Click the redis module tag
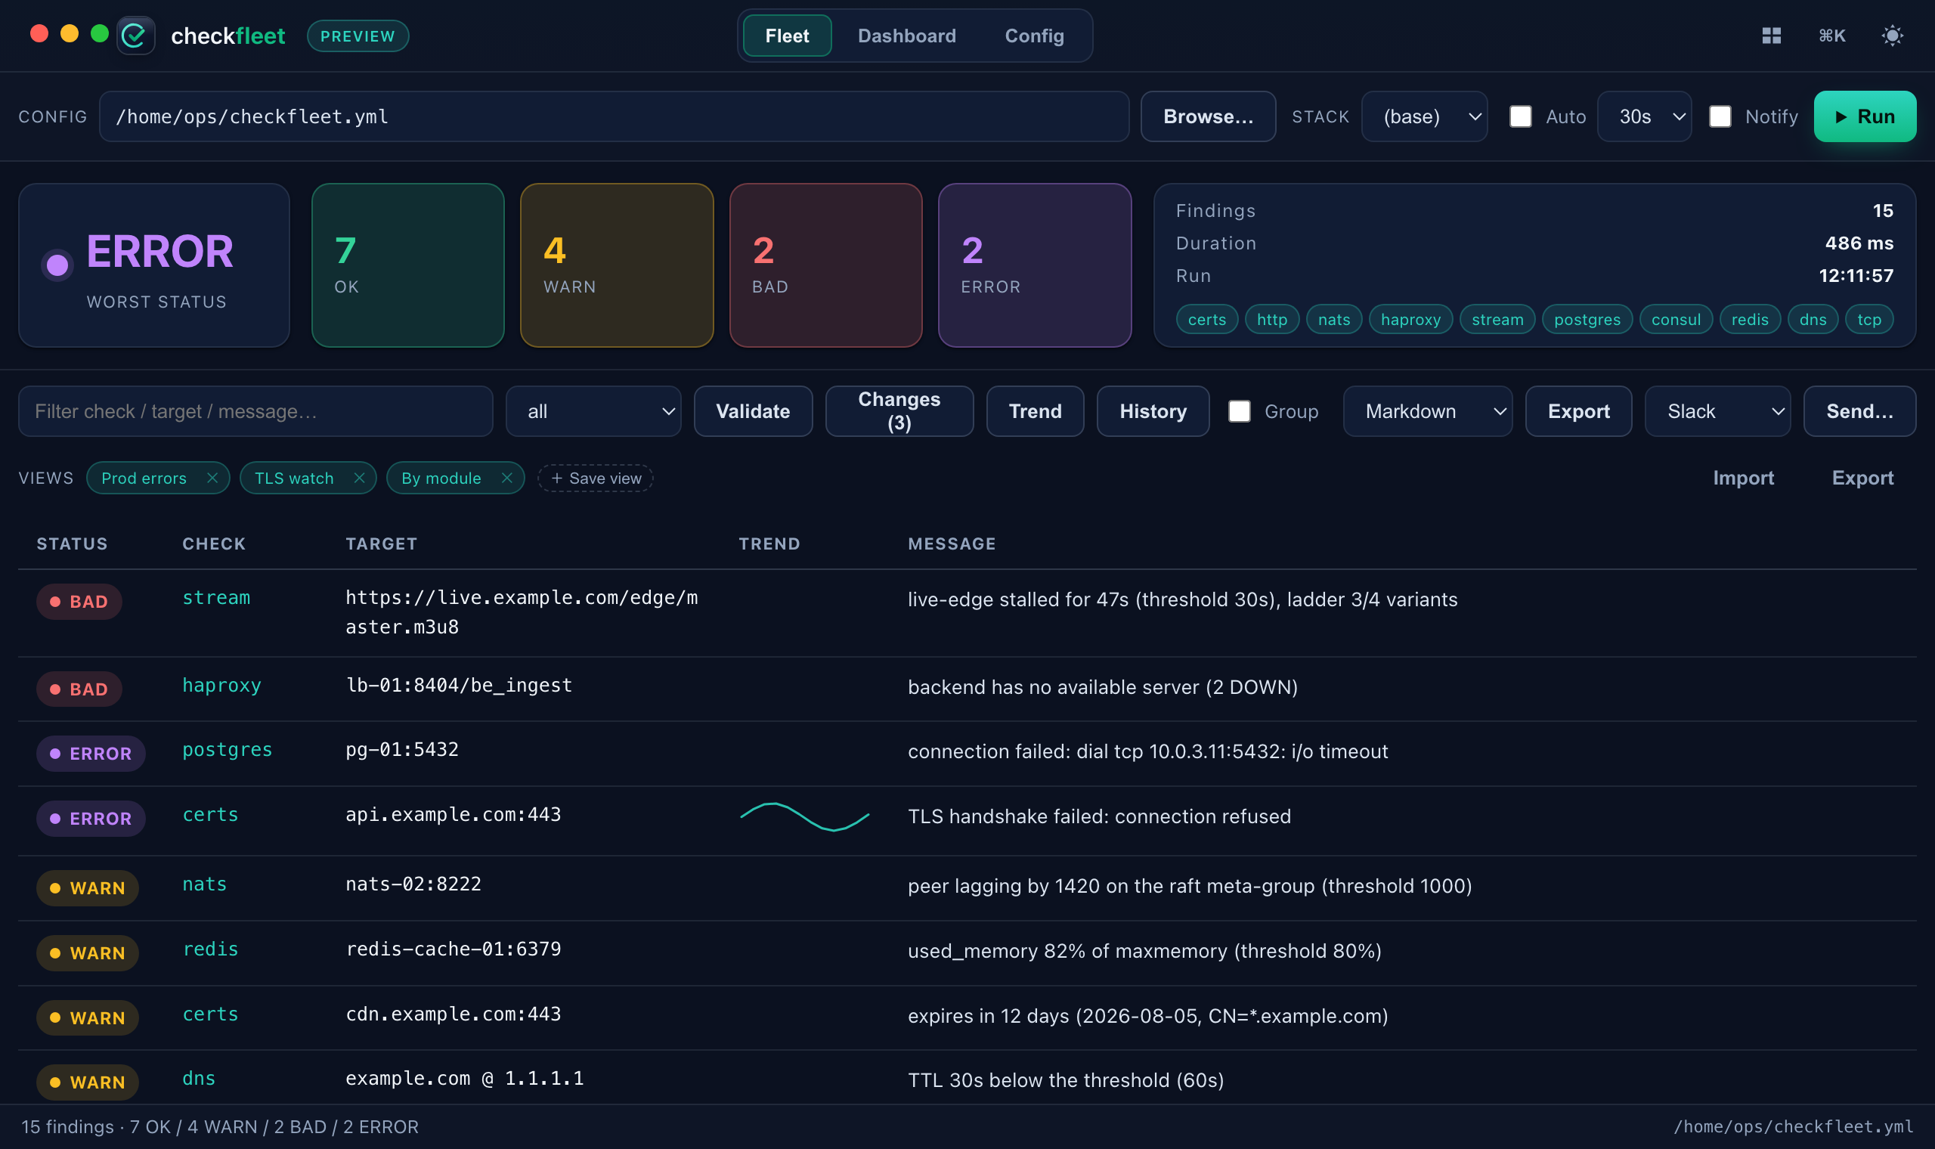This screenshot has height=1149, width=1935. 1749,319
